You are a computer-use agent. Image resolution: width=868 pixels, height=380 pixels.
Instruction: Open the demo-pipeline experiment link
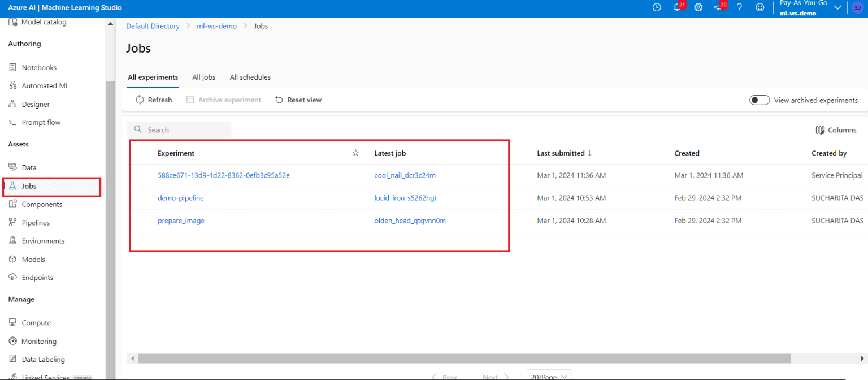180,198
